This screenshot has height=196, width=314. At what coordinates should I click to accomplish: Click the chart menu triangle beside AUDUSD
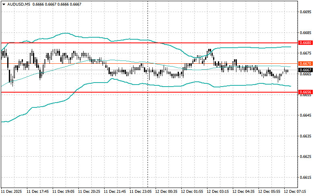click(4, 4)
